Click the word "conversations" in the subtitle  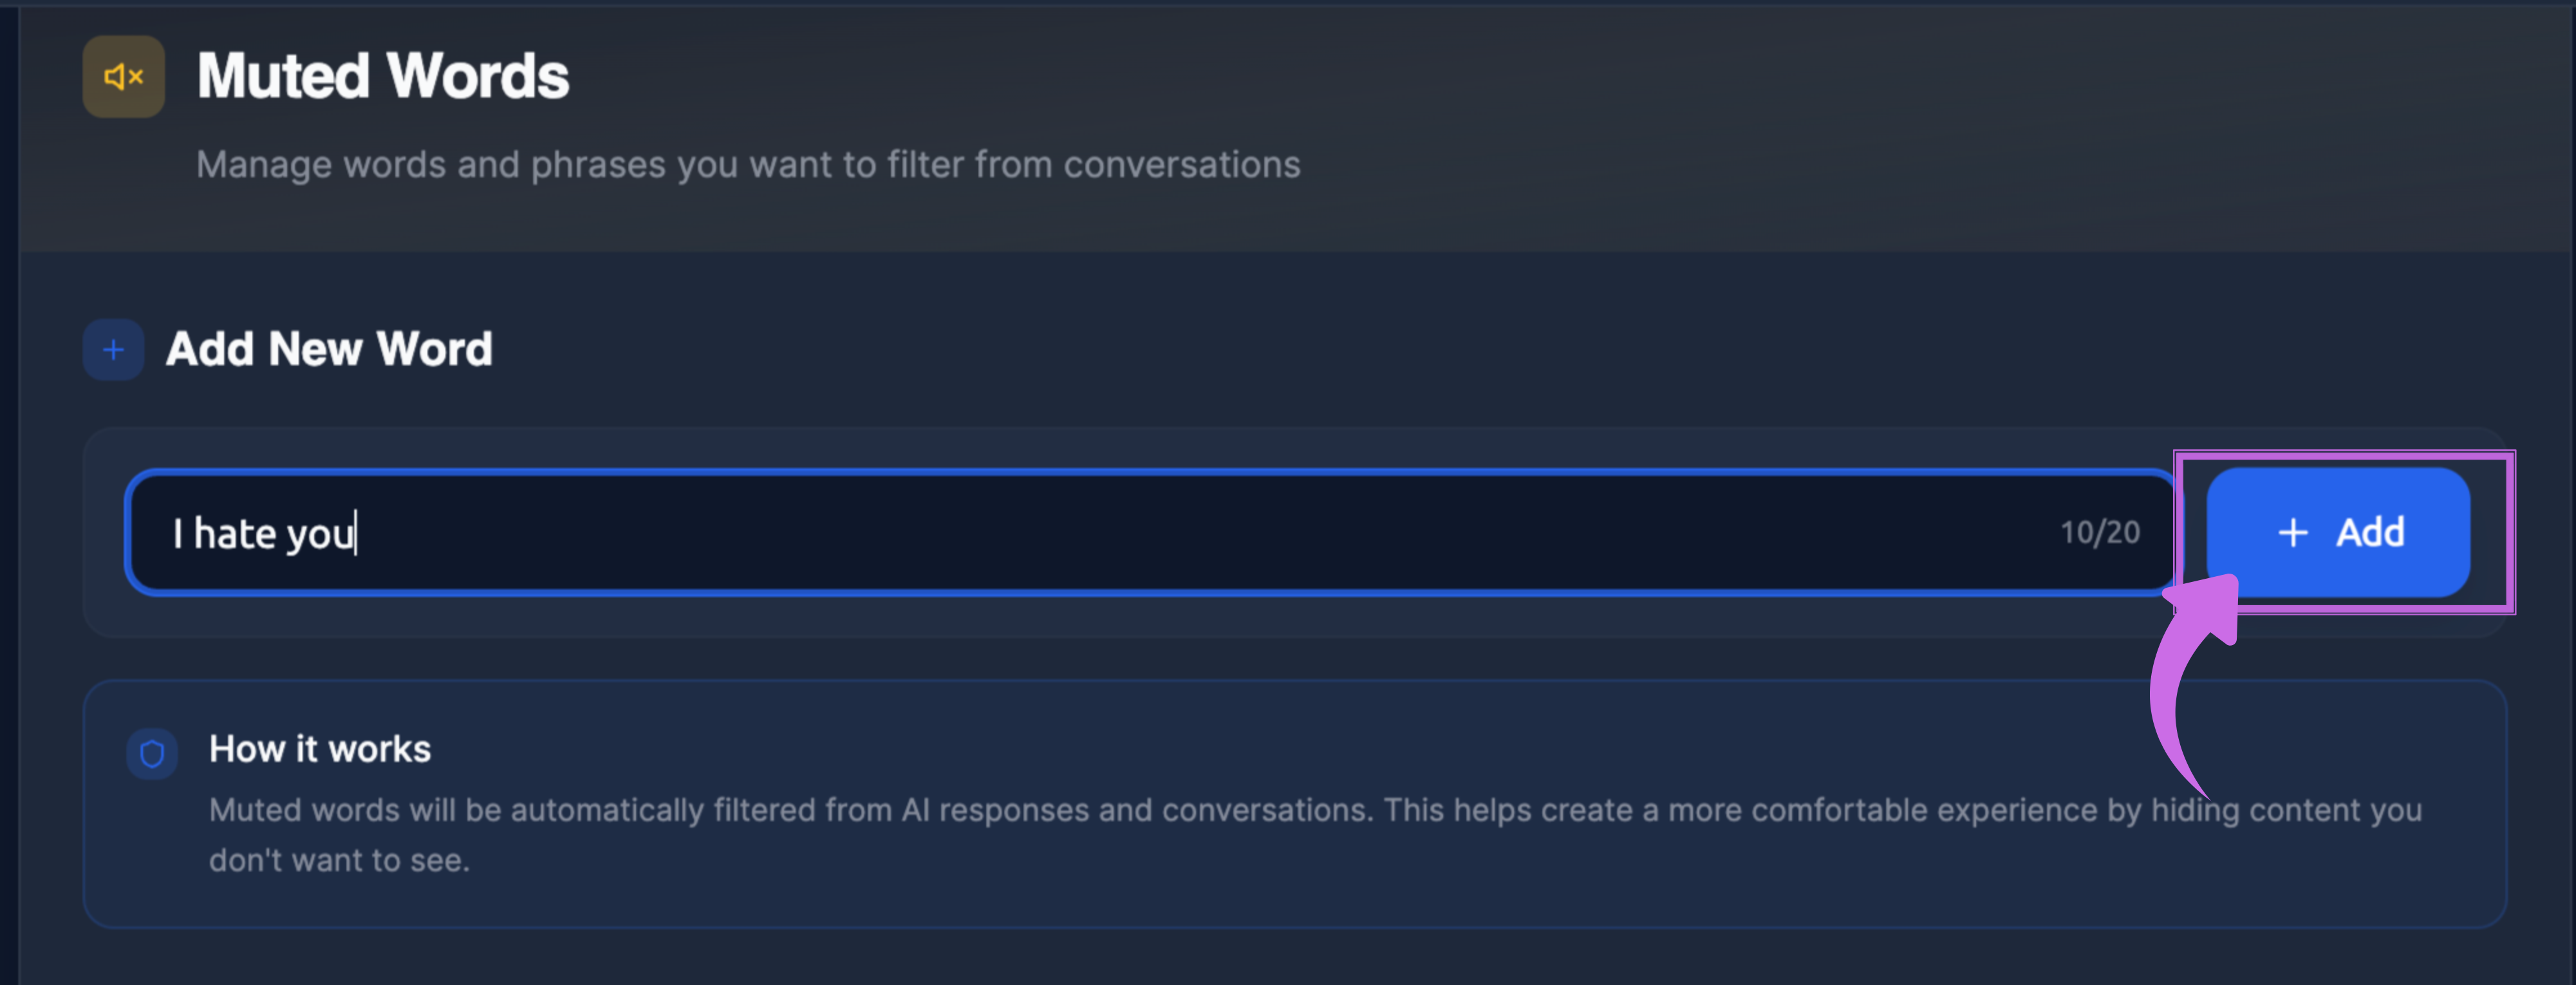(1181, 165)
